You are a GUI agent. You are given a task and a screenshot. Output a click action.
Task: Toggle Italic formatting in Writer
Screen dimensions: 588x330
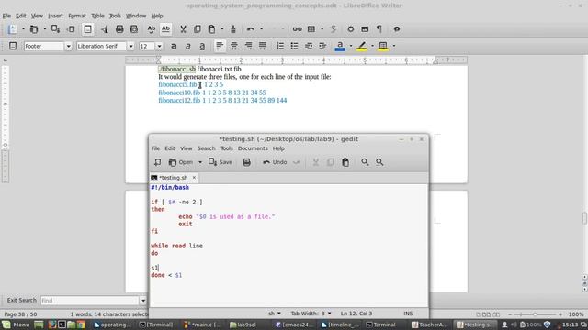pos(187,46)
